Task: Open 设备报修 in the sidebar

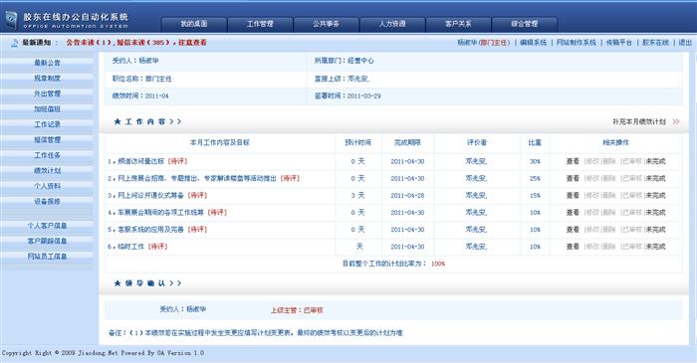Action: click(x=47, y=202)
